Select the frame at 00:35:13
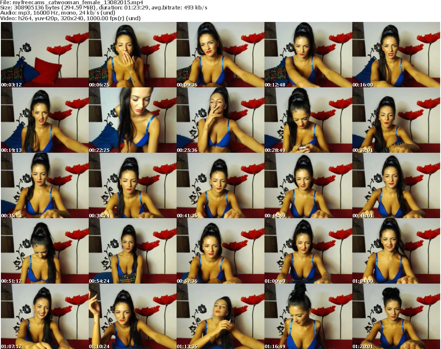This screenshot has height=349, width=441. 45,186
